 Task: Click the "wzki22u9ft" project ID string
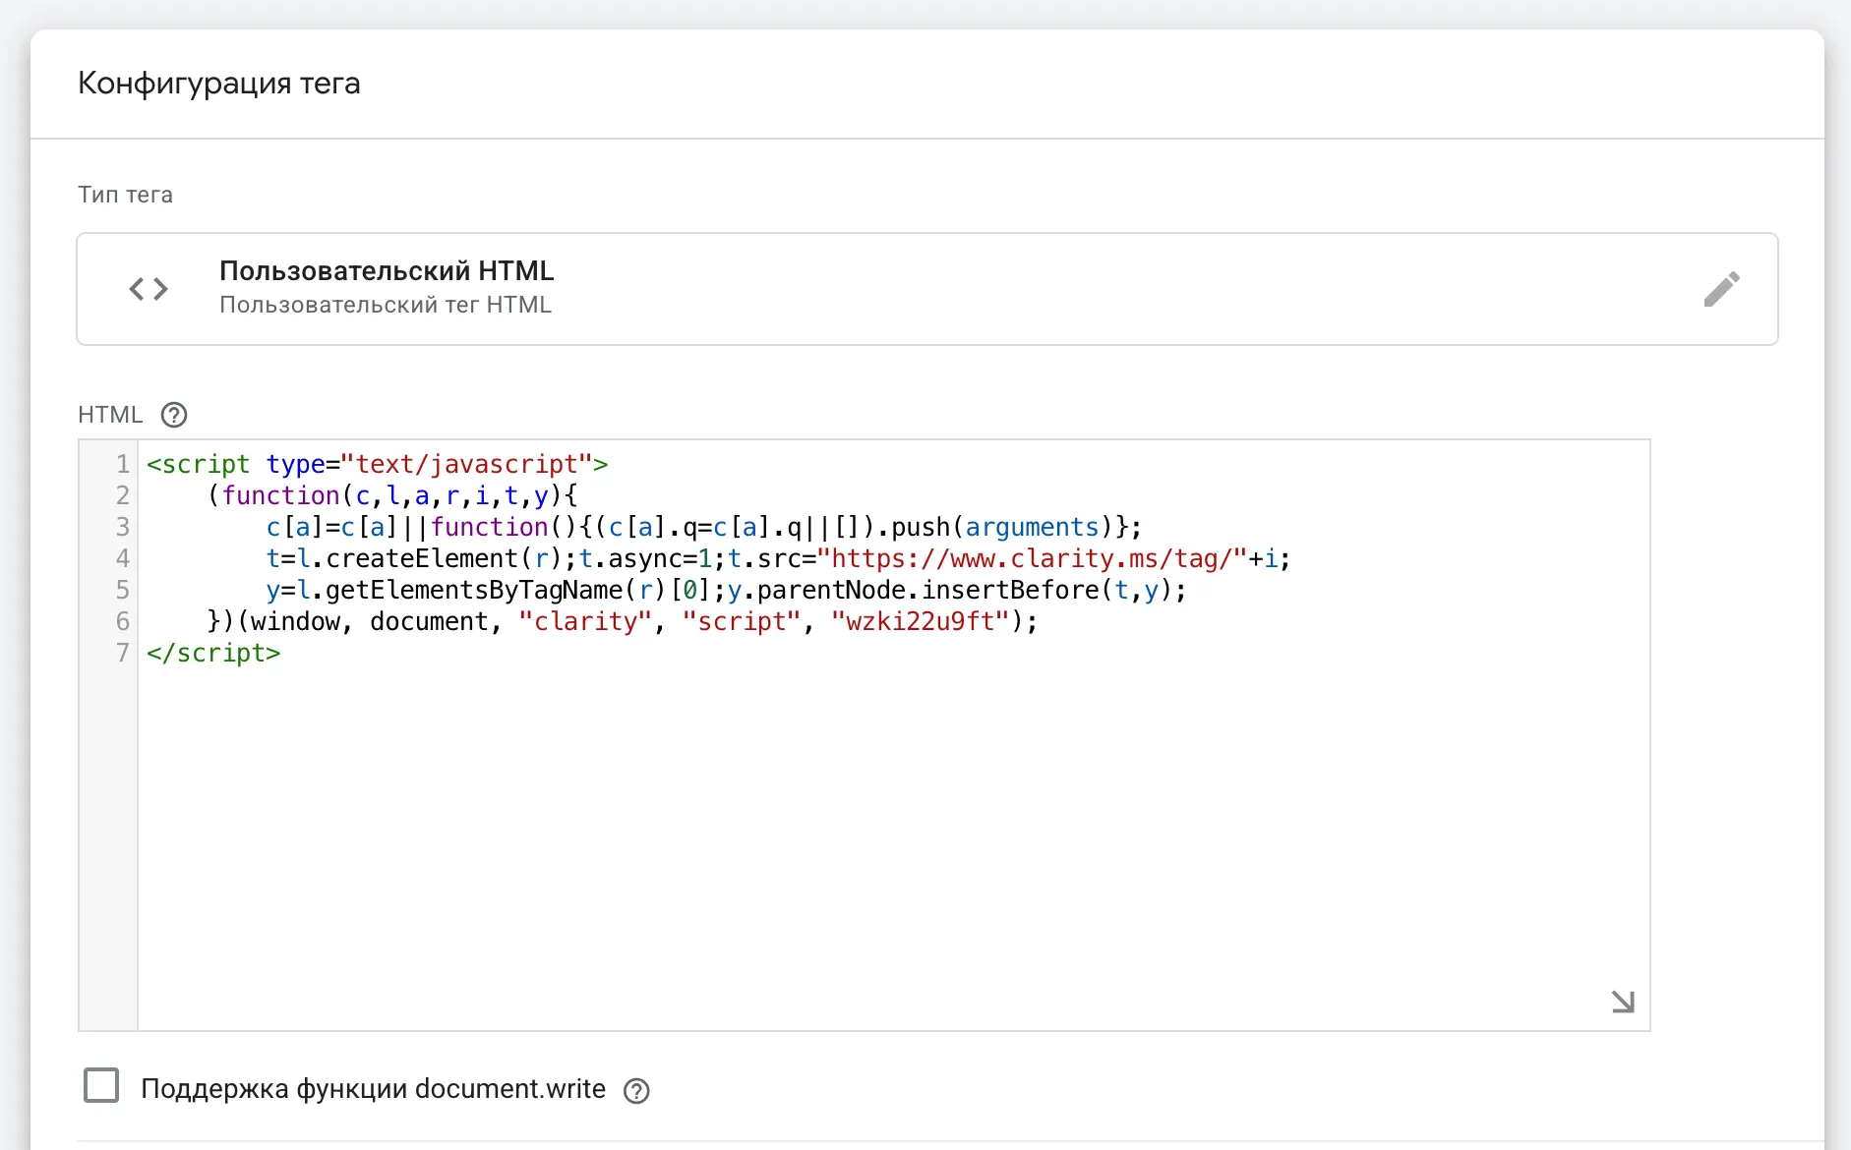point(921,621)
